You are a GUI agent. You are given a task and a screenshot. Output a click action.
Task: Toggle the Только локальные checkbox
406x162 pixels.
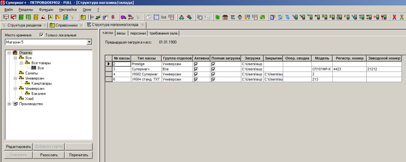click(x=42, y=35)
